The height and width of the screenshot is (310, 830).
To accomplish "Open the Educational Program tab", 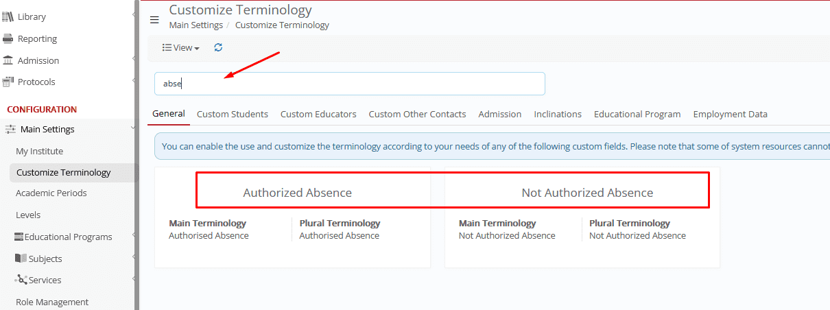I will tap(637, 114).
